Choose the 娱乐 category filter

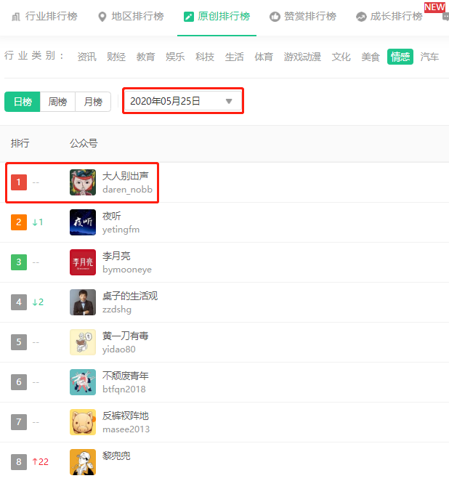pos(175,57)
